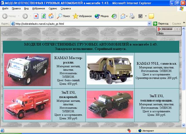This screenshot has width=186, height=134.
Task: Click the green МОДЕЛИ ОТЕЧЕСТВЕННЫХ ГРУЗОВЫХ АВТОМОБИЛЕЙ page title
Action: (x=91, y=44)
